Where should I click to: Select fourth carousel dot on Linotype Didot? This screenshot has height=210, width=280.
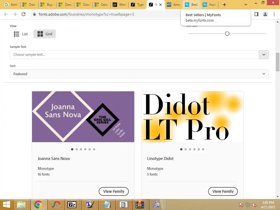tap(194, 149)
